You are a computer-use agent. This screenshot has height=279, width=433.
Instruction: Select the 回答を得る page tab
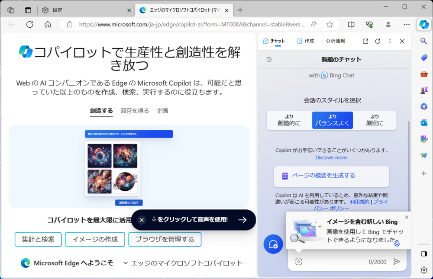click(135, 111)
